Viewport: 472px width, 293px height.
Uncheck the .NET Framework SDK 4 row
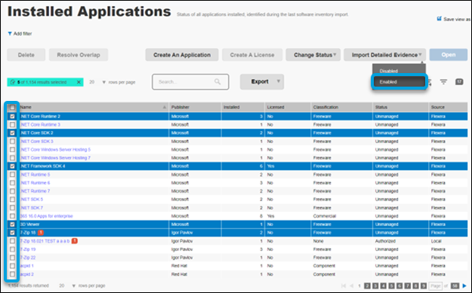(12, 166)
